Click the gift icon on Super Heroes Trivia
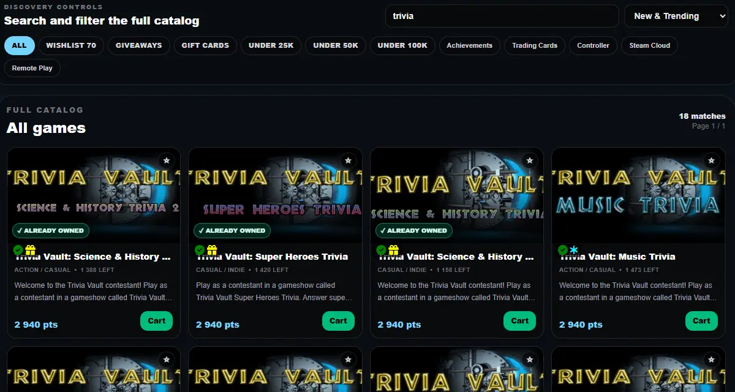The image size is (735, 392). click(x=212, y=250)
